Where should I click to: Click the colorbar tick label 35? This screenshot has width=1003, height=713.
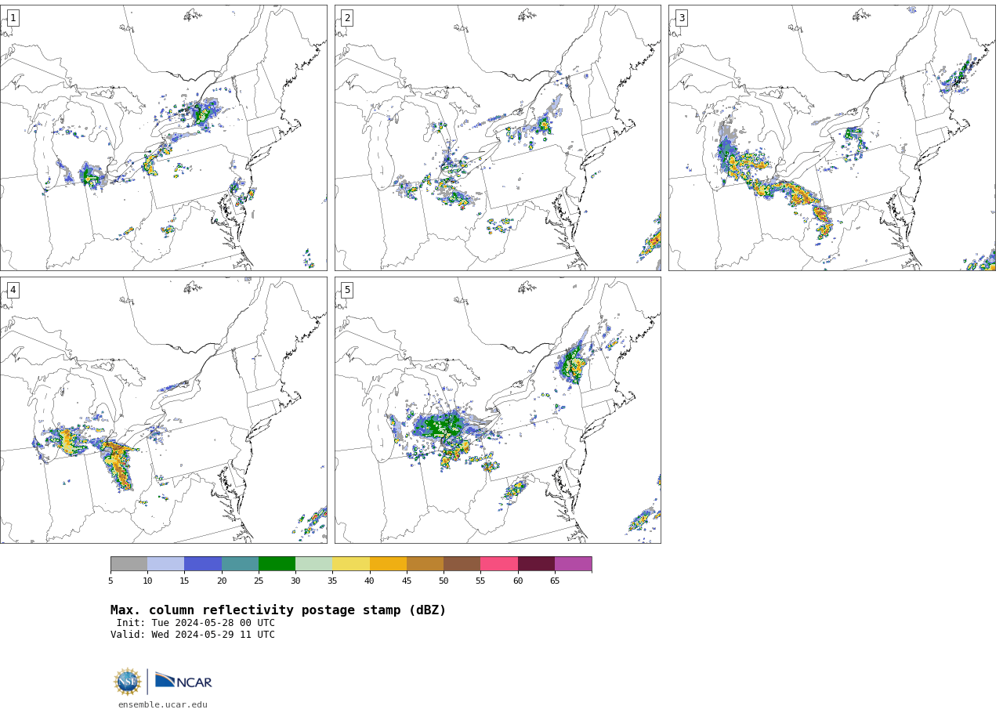(x=332, y=581)
